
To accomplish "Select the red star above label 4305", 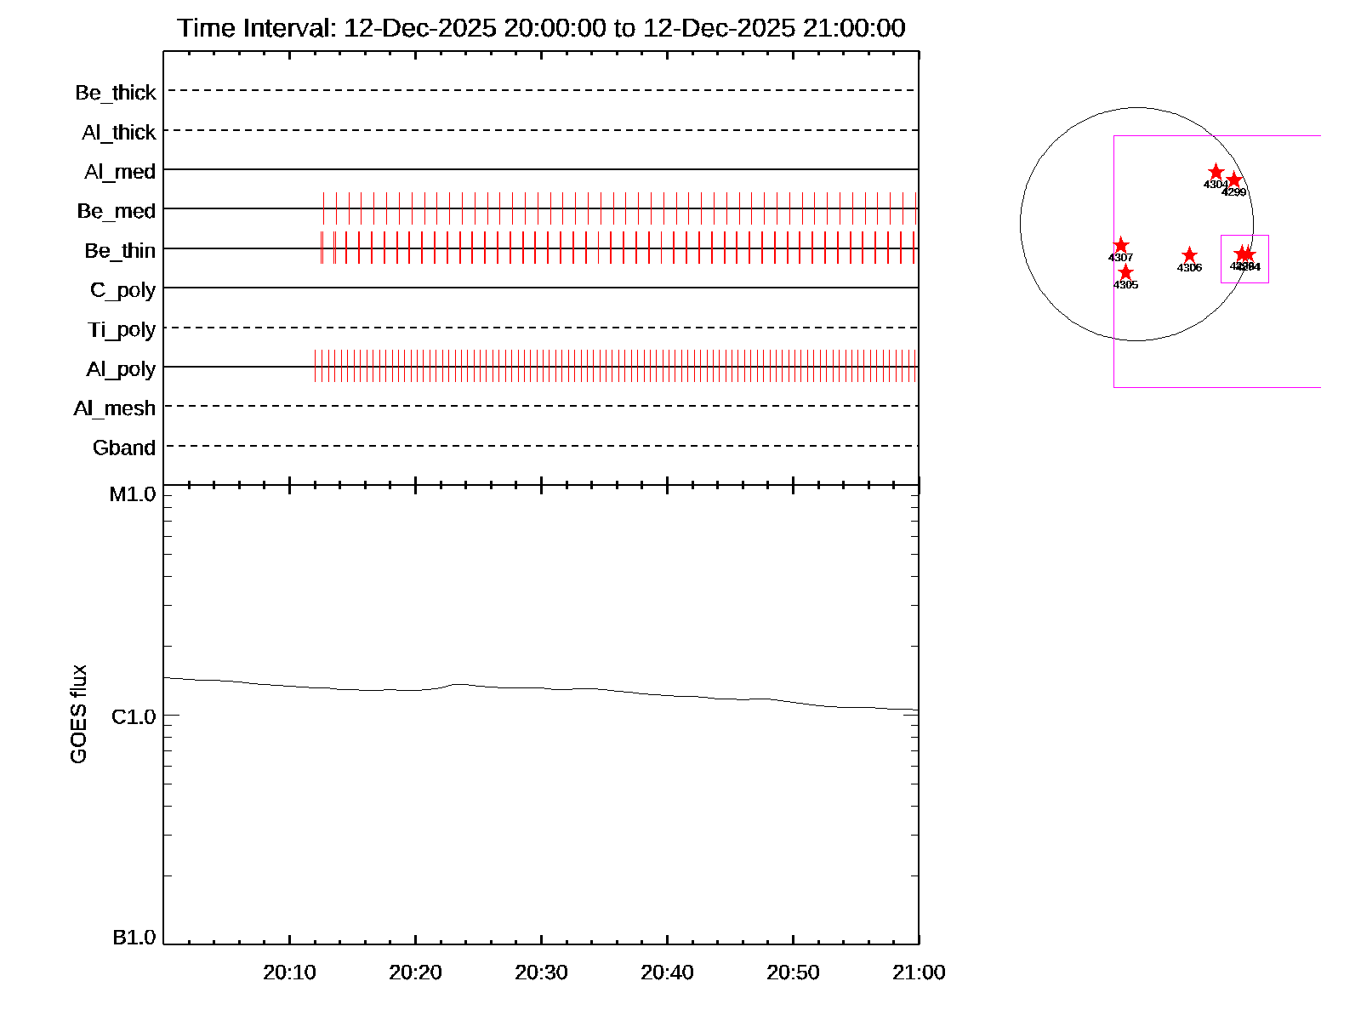I will pos(1125,272).
